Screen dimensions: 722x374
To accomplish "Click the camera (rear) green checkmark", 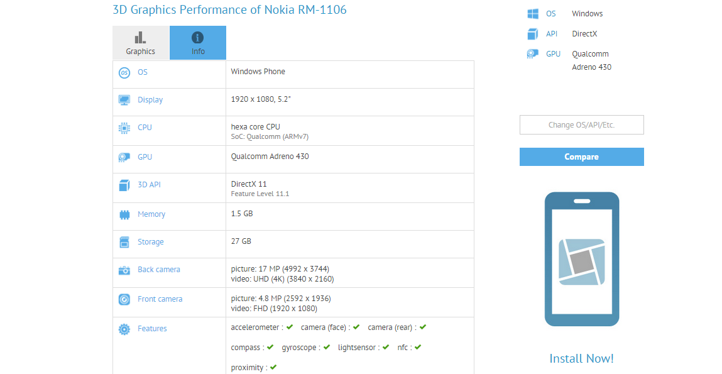I will click(x=423, y=327).
